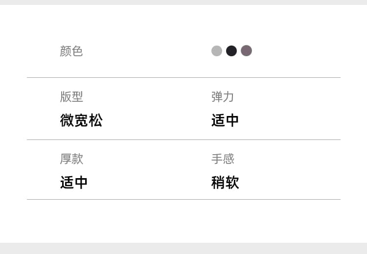
Task: Select the black color dot
Action: [x=231, y=51]
